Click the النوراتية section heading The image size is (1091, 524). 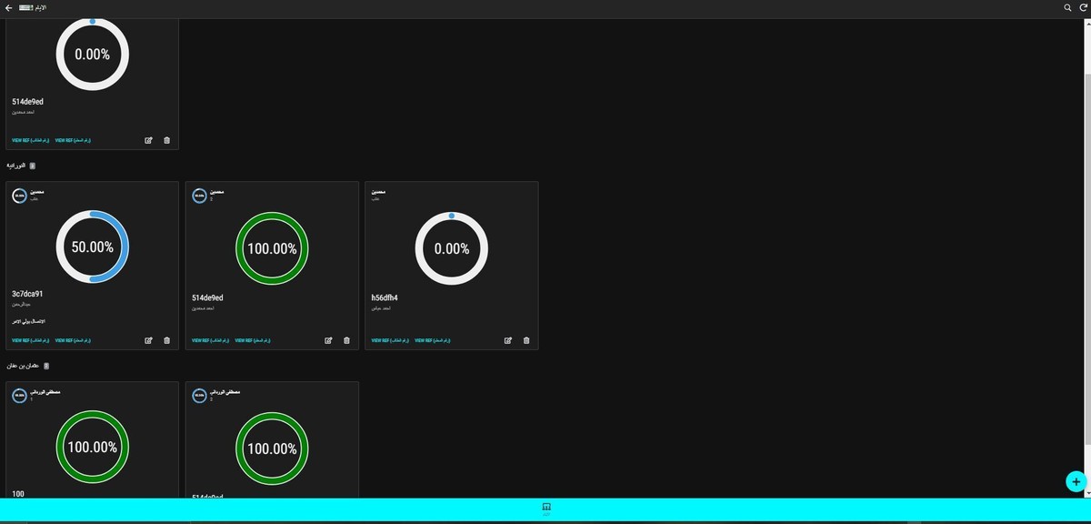point(16,166)
